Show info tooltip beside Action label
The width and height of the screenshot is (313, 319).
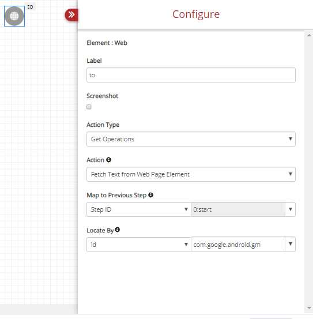[109, 160]
